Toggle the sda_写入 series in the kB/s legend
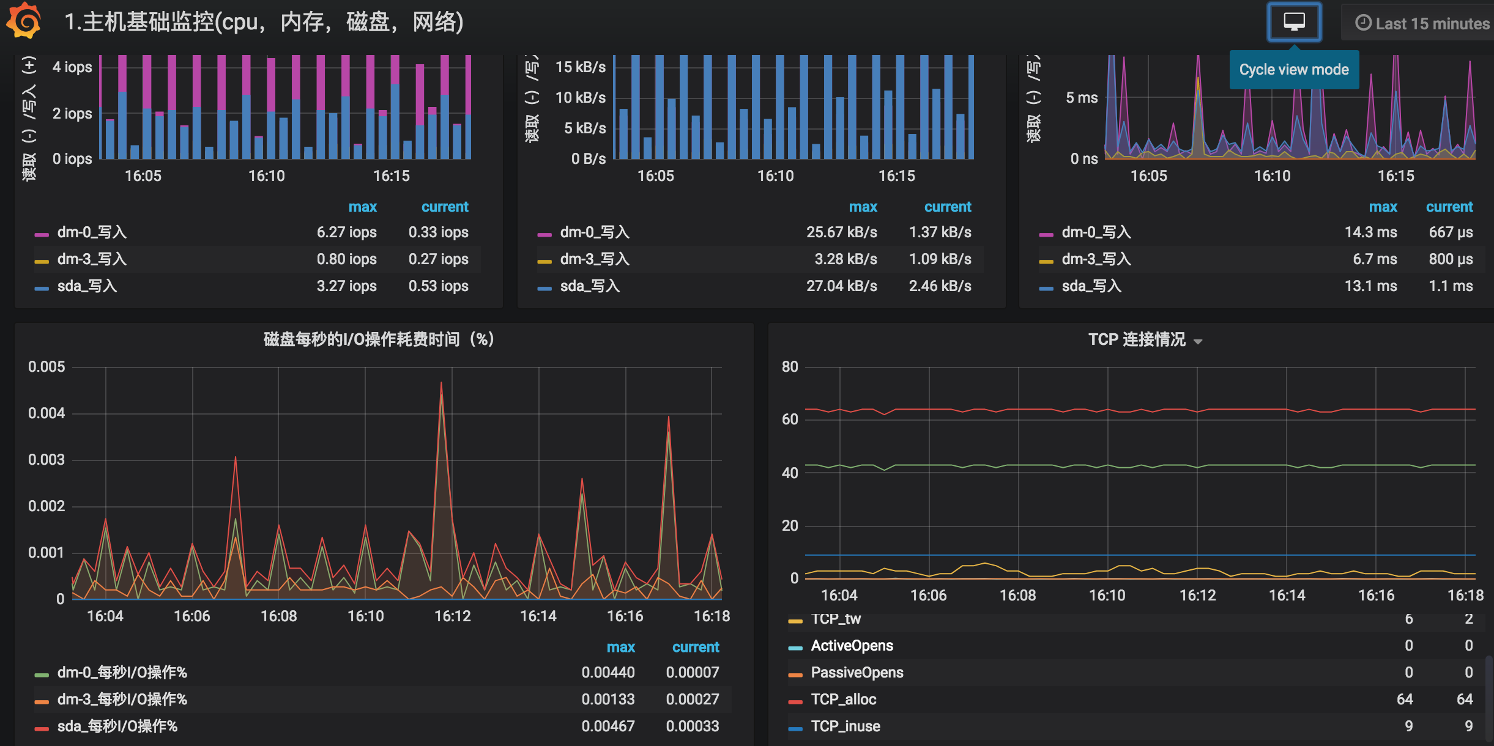This screenshot has width=1494, height=746. click(590, 286)
